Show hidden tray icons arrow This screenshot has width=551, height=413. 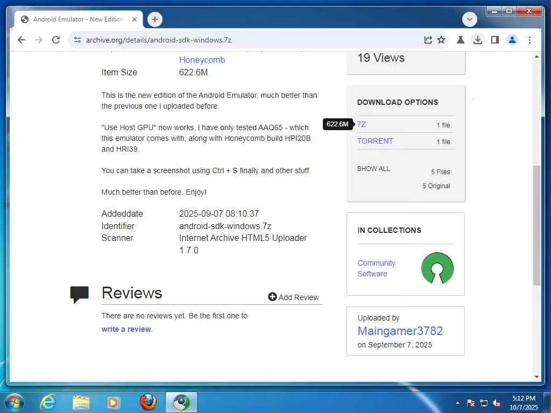[x=457, y=403]
